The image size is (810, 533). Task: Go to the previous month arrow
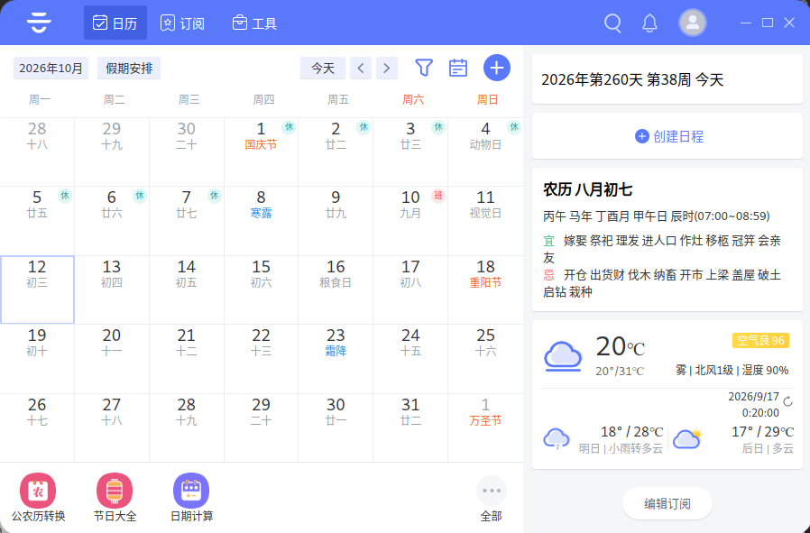pos(361,69)
